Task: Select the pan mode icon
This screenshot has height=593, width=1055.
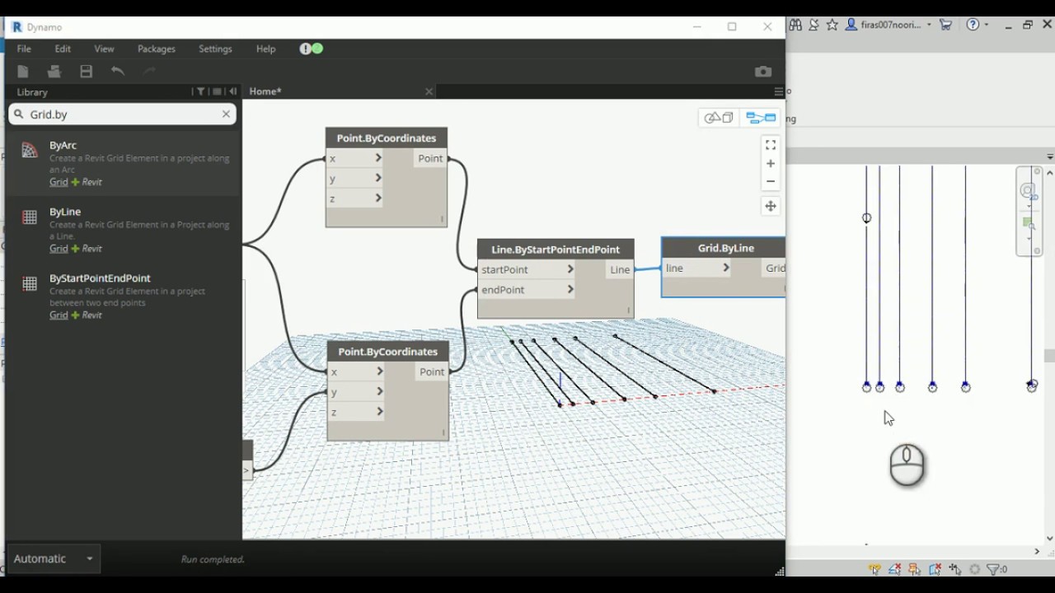Action: tap(771, 206)
